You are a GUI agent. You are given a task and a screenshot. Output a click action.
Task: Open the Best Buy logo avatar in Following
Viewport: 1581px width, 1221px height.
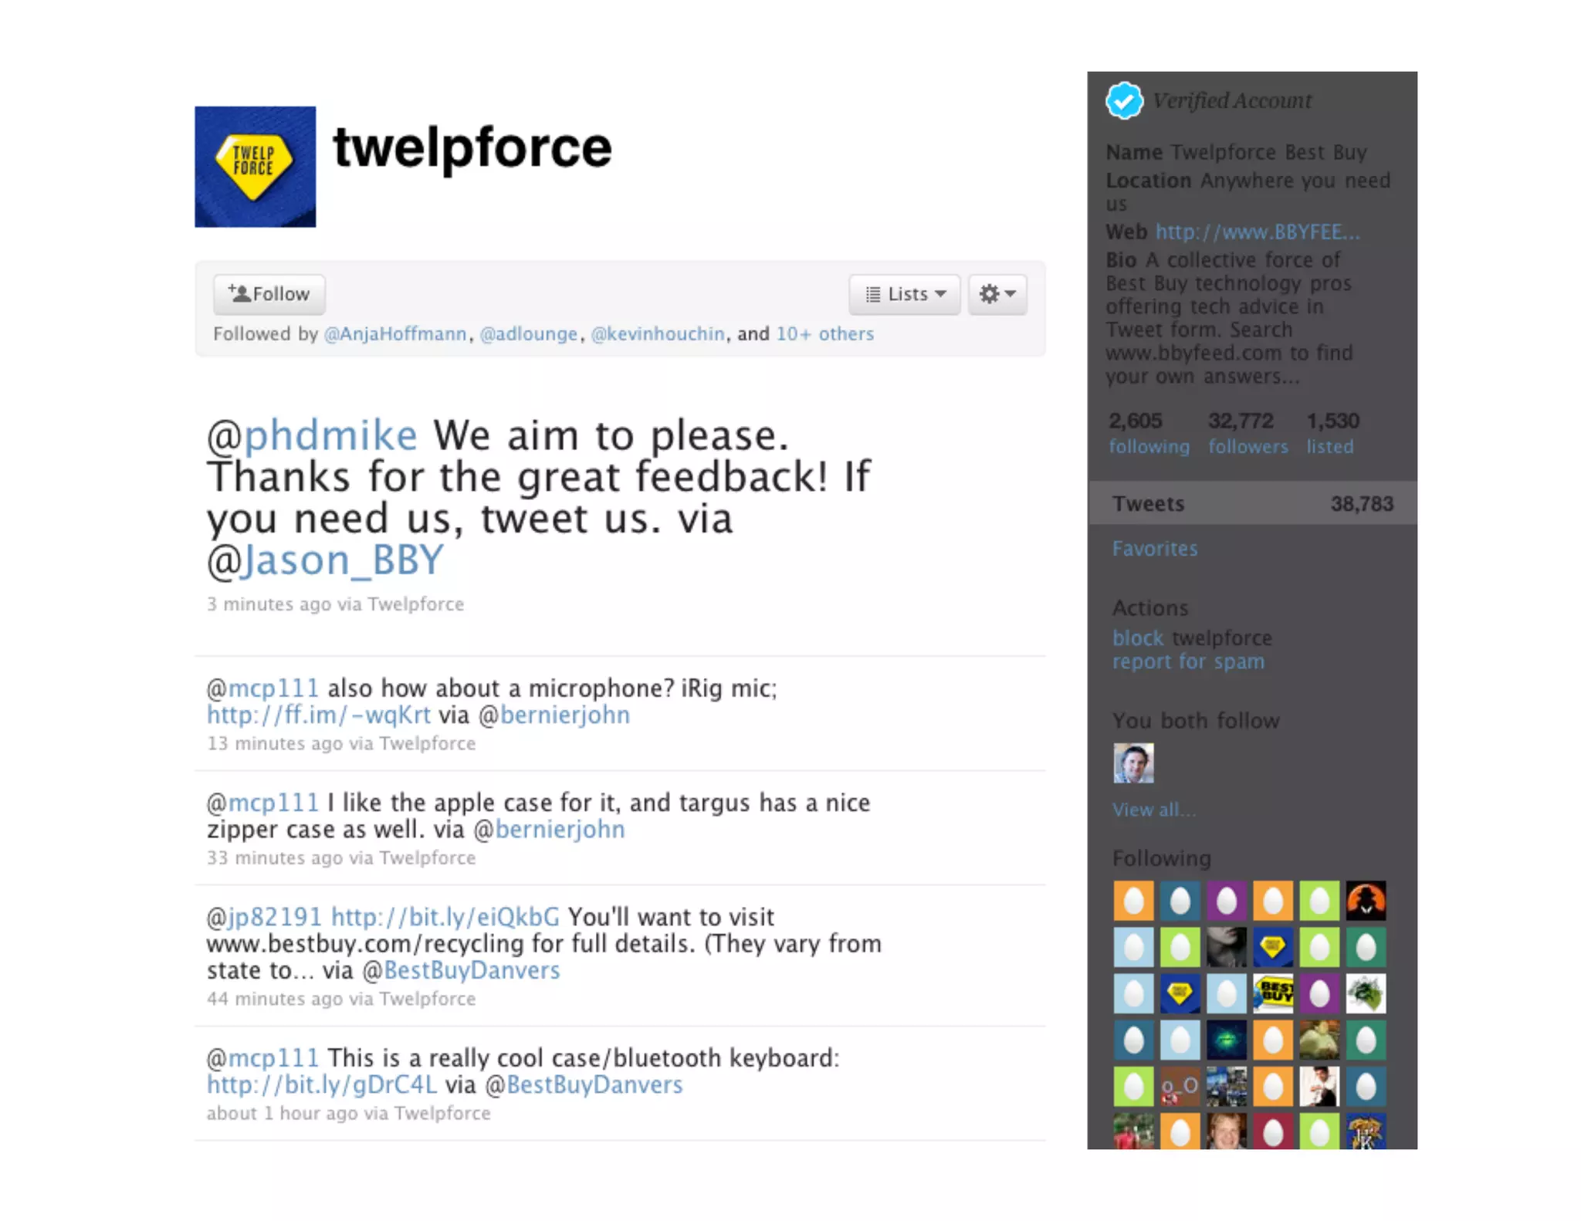tap(1273, 993)
